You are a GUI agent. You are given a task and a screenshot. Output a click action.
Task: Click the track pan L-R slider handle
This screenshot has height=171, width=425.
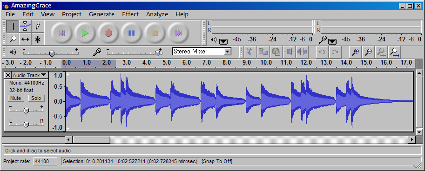click(x=26, y=125)
